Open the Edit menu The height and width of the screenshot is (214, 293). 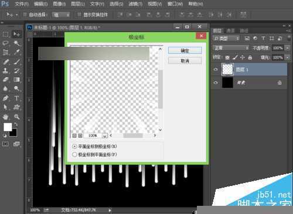tap(41, 4)
